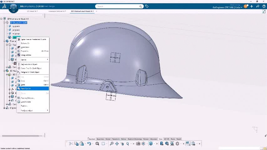This screenshot has width=267, height=150.
Task: Collapse the 3D Shape00113285 node
Action: tap(4, 22)
